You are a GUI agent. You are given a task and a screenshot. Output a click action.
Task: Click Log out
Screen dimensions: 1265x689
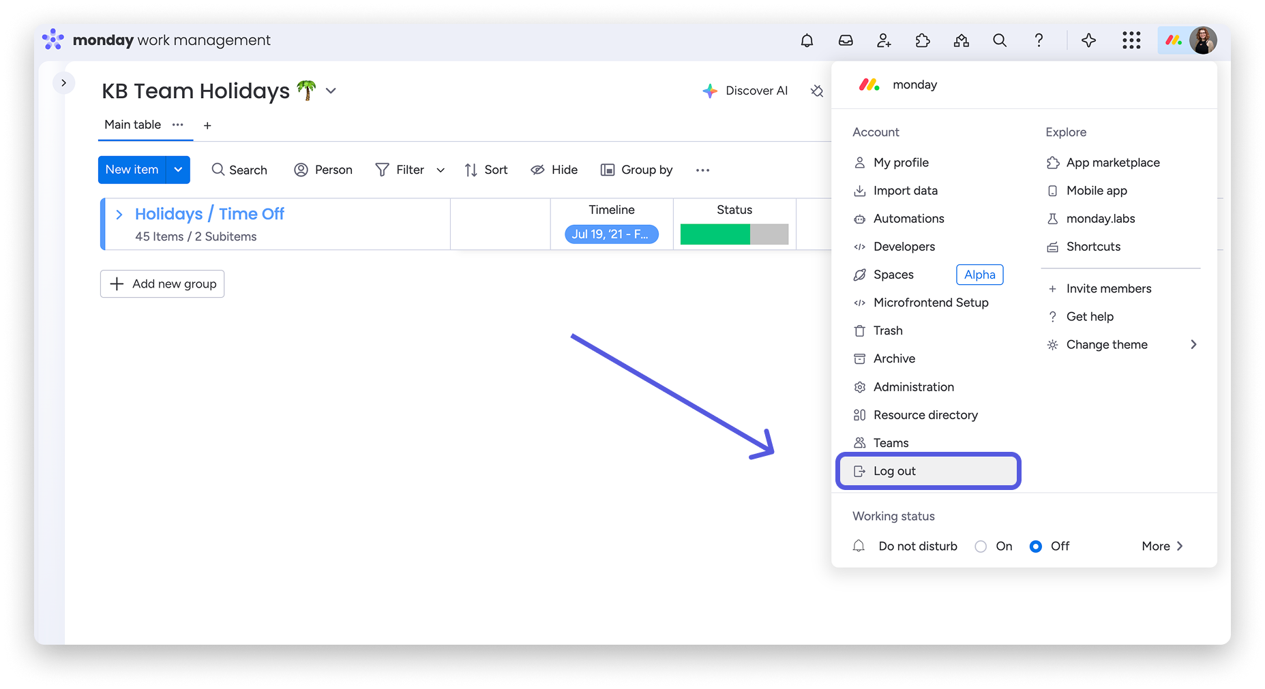tap(928, 471)
